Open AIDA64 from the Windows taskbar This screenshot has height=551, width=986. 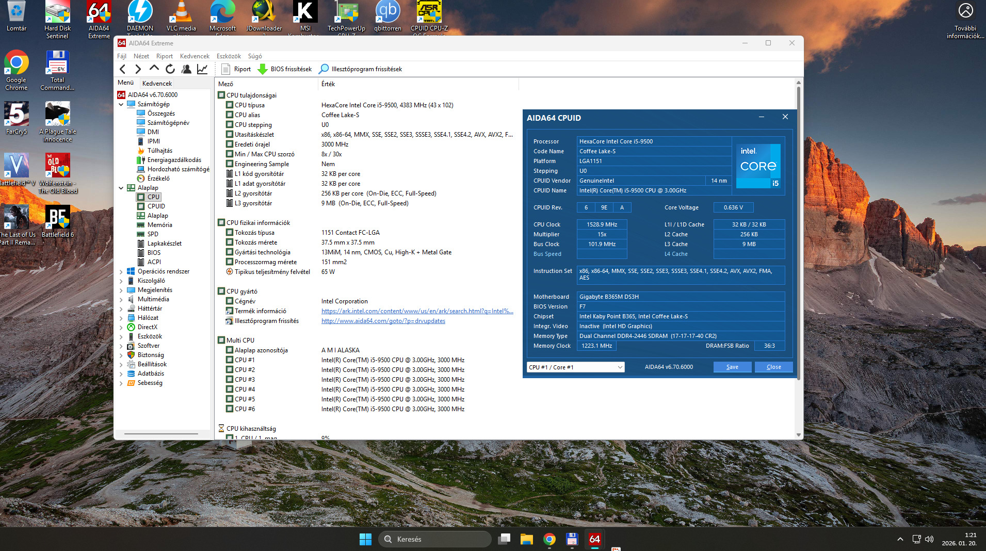click(594, 539)
